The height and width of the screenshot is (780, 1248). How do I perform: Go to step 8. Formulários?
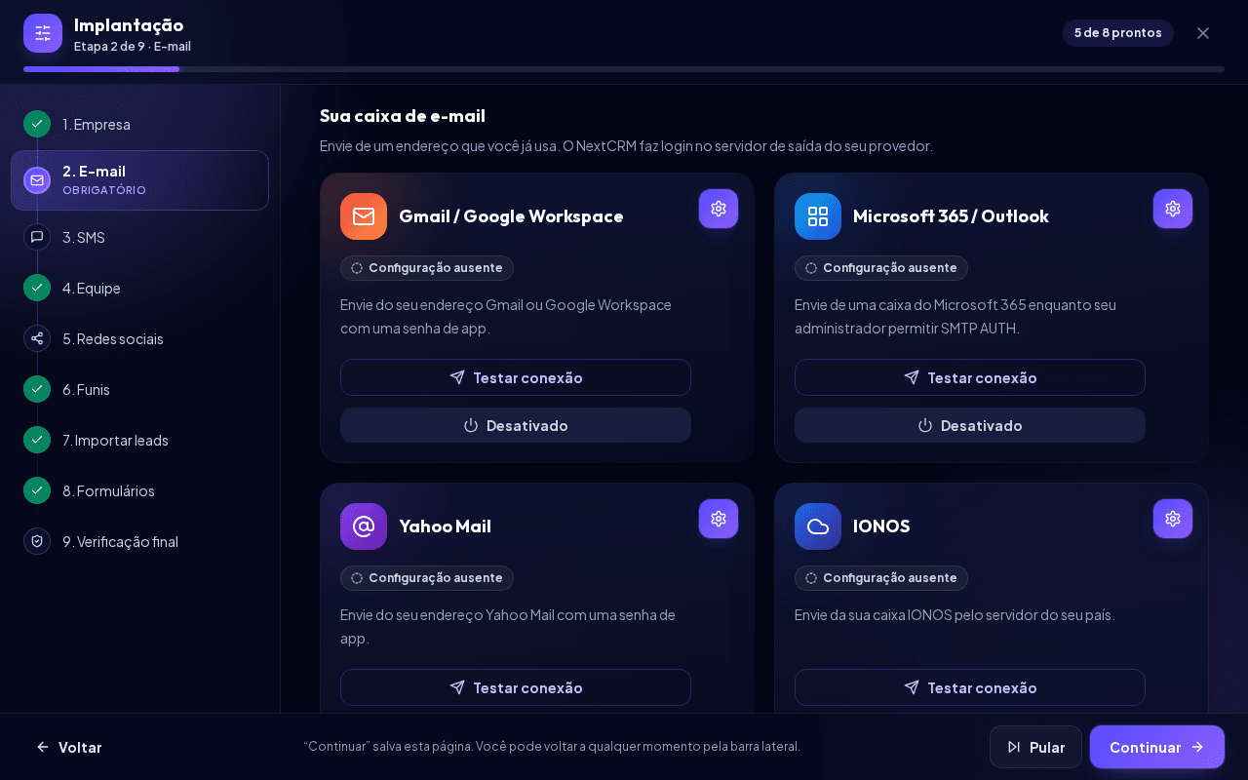pos(139,490)
